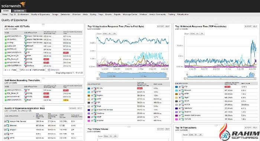
Task: Open the Message Center menu item
Action: click(130, 14)
